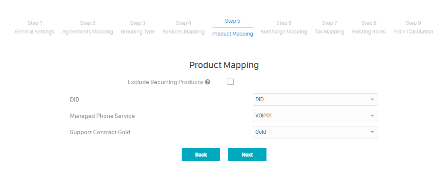This screenshot has width=446, height=180.
Task: Jump to Step 2 Agreements Mapping
Action: pos(87,27)
